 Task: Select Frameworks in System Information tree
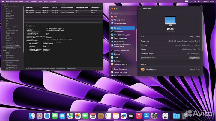click(x=10, y=62)
